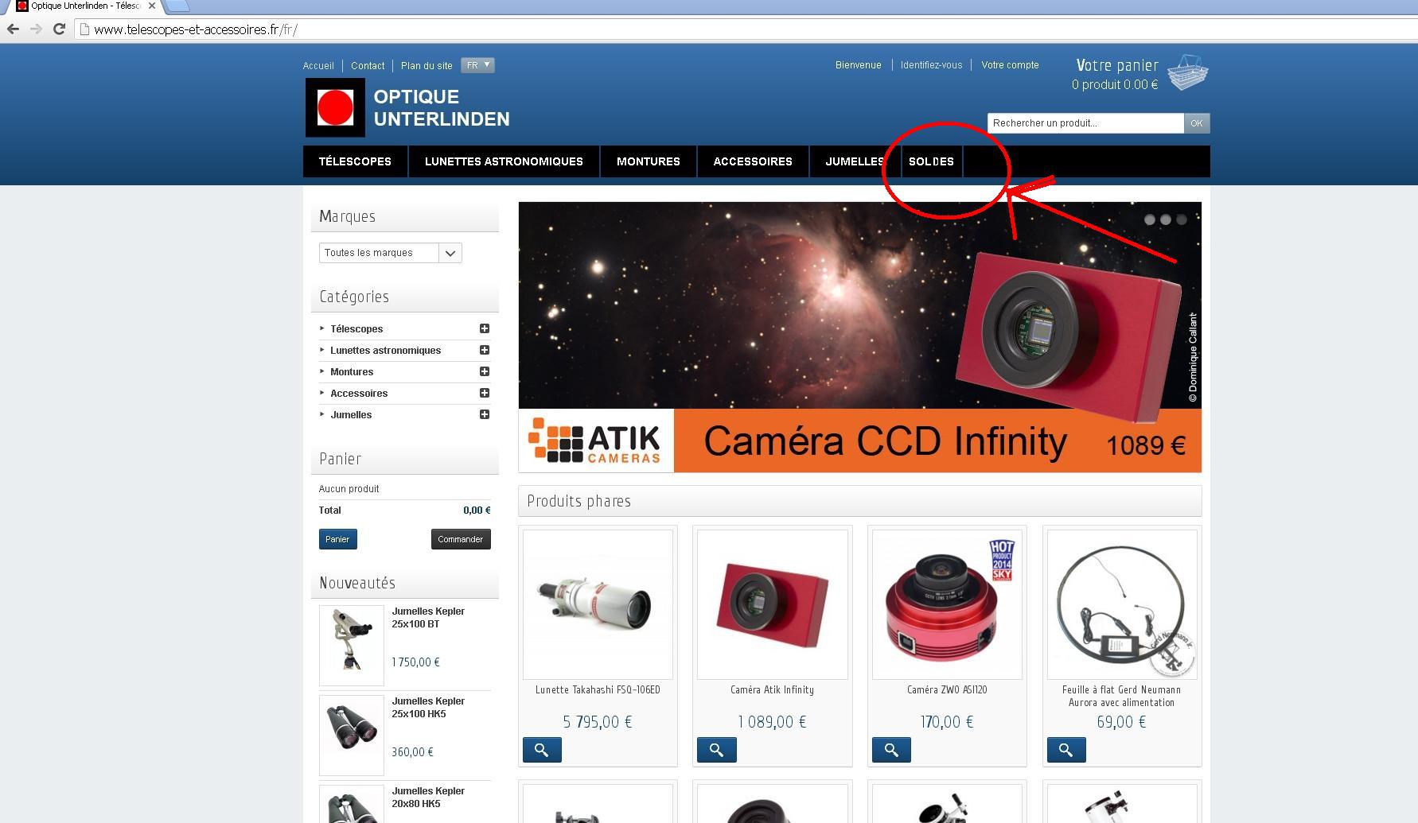Click the browser forward arrow
The height and width of the screenshot is (823, 1418).
[36, 29]
